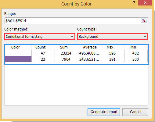This screenshot has height=122, width=155.
Task: Click the Color column header
Action: click(x=15, y=47)
